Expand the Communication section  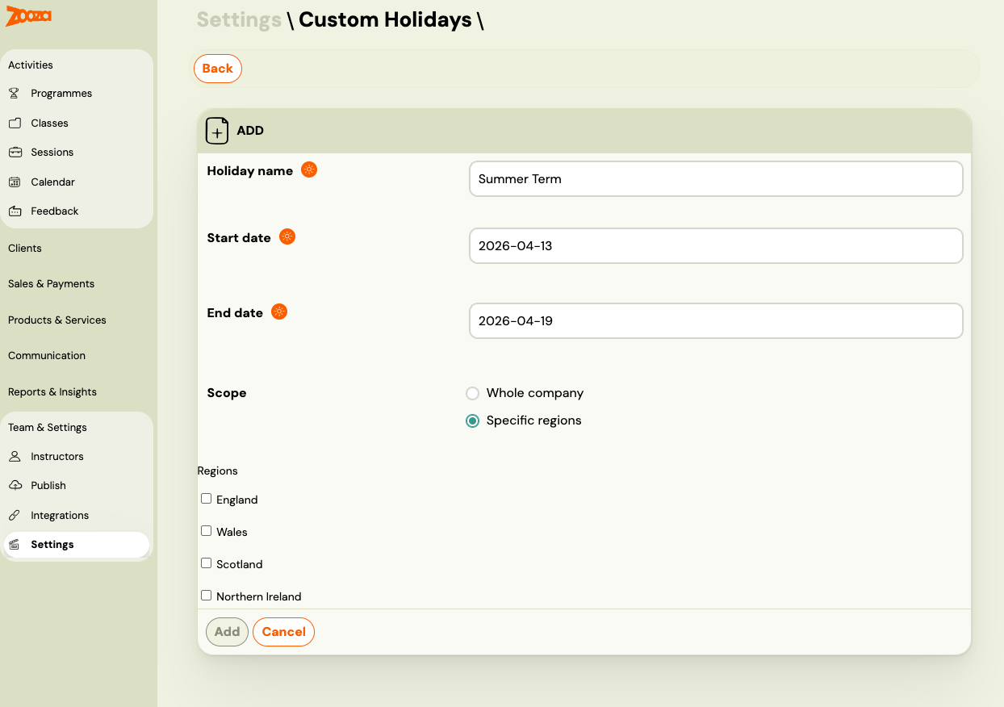coord(46,355)
